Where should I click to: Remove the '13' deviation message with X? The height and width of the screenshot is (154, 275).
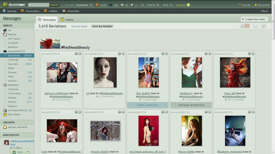click(x=123, y=54)
